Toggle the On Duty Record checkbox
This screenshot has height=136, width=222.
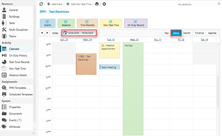point(135,22)
